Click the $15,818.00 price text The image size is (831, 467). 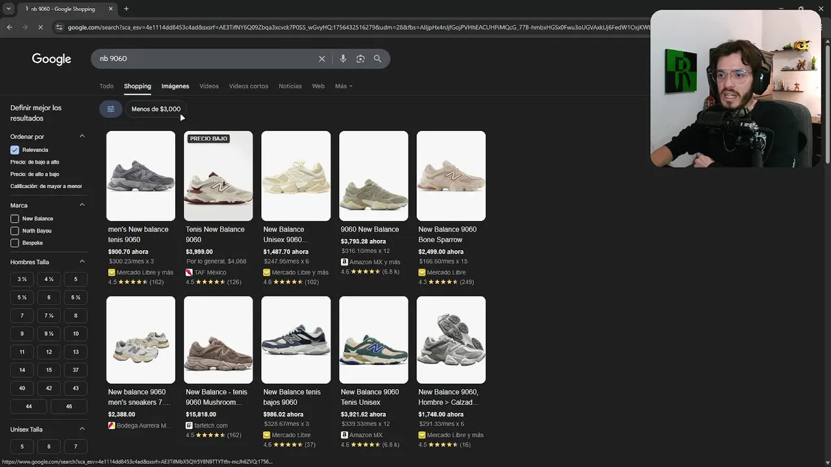click(201, 414)
